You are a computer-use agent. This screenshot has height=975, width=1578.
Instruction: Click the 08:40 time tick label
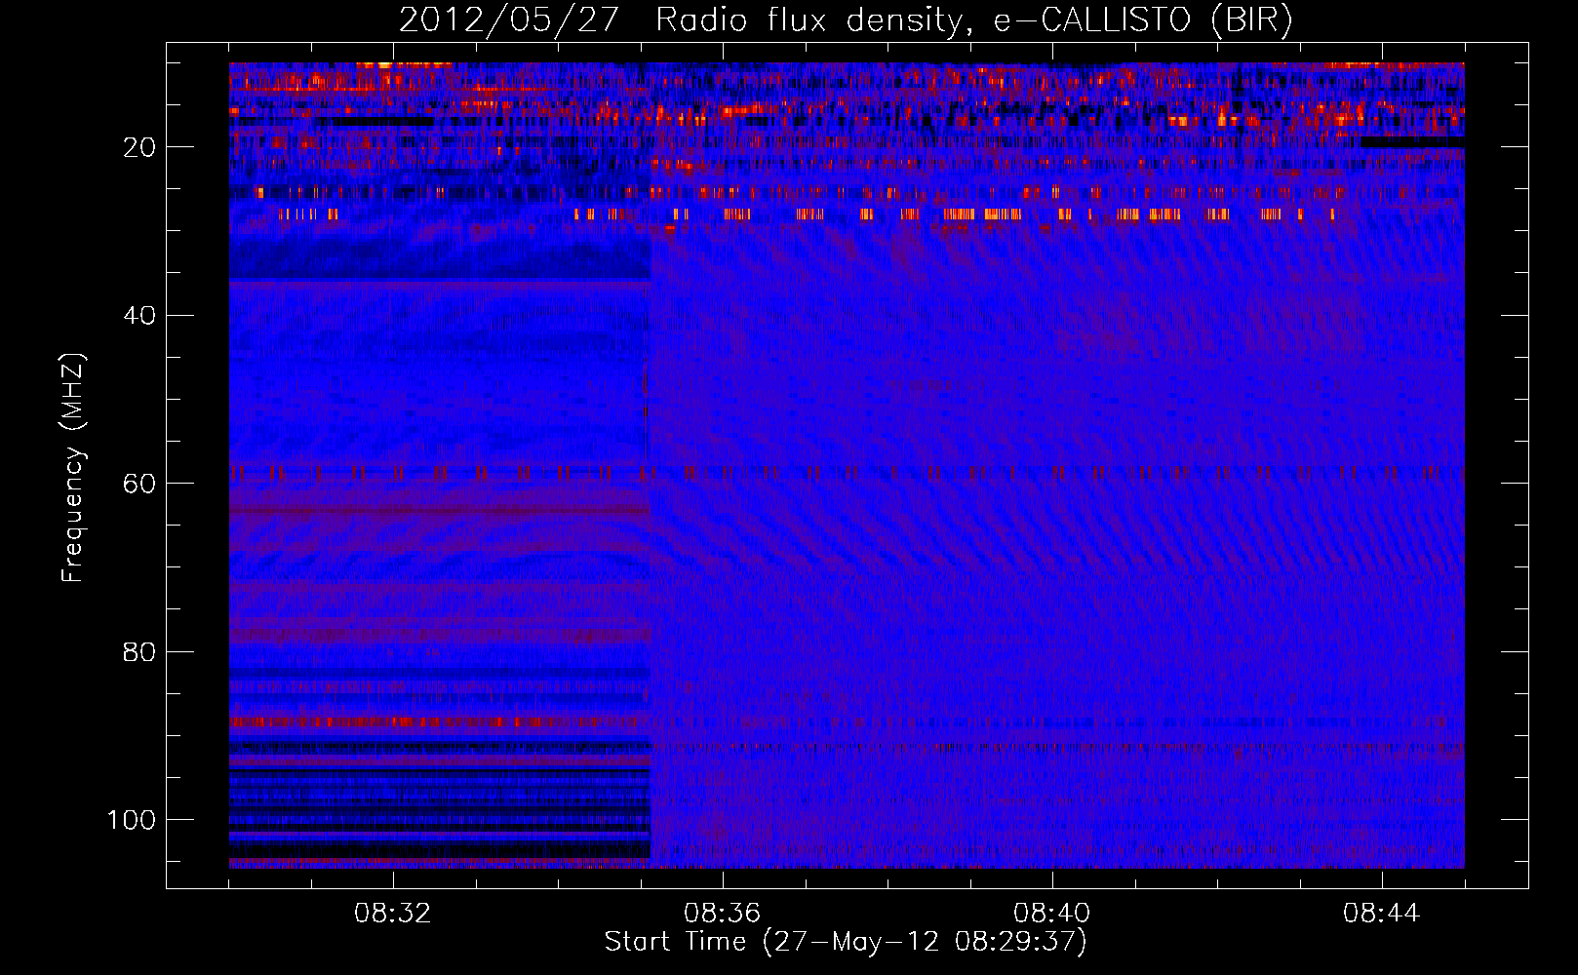click(x=1051, y=914)
